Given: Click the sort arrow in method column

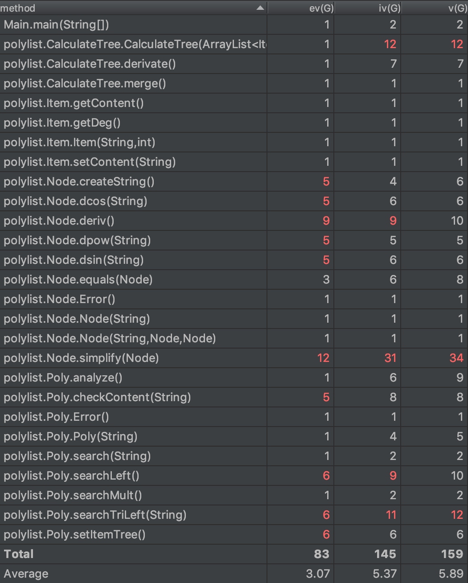Looking at the screenshot, I should 260,8.
